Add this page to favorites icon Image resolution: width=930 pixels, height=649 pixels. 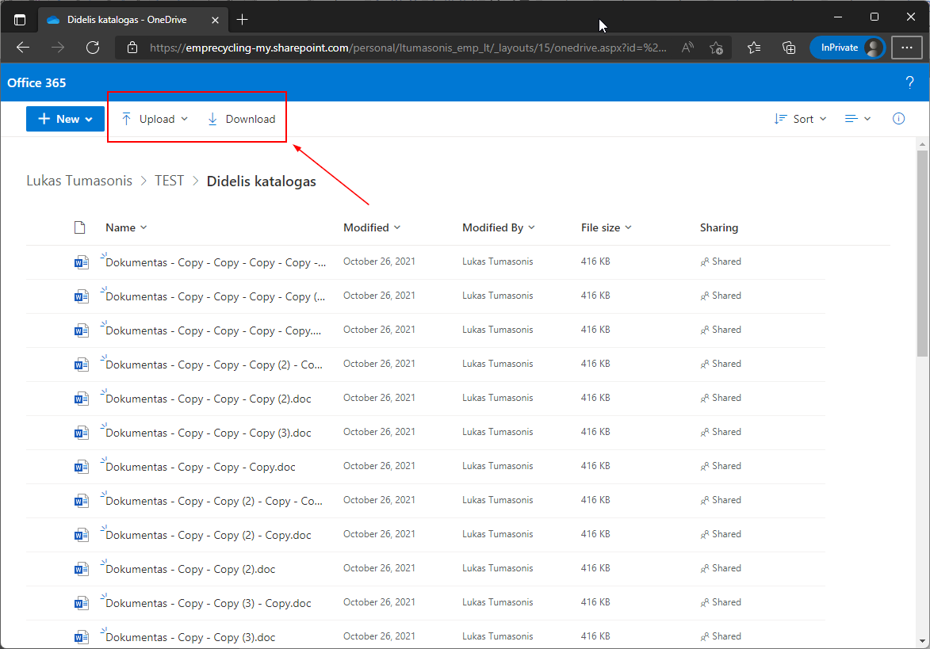(716, 48)
